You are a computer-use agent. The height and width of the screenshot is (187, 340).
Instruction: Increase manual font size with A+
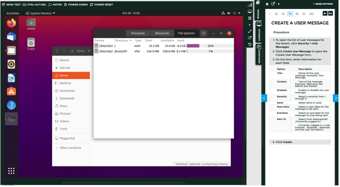(330, 14)
